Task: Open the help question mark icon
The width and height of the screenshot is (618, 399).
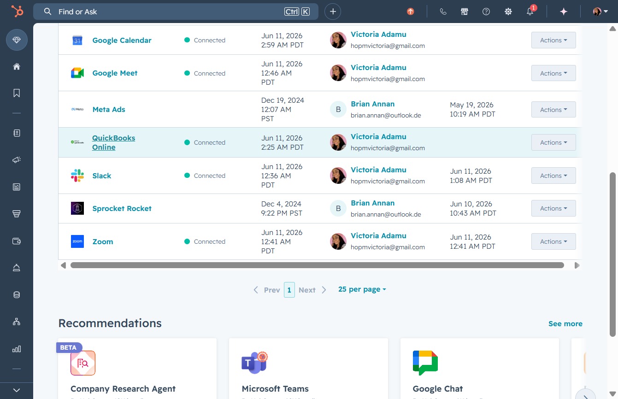Action: (x=486, y=12)
